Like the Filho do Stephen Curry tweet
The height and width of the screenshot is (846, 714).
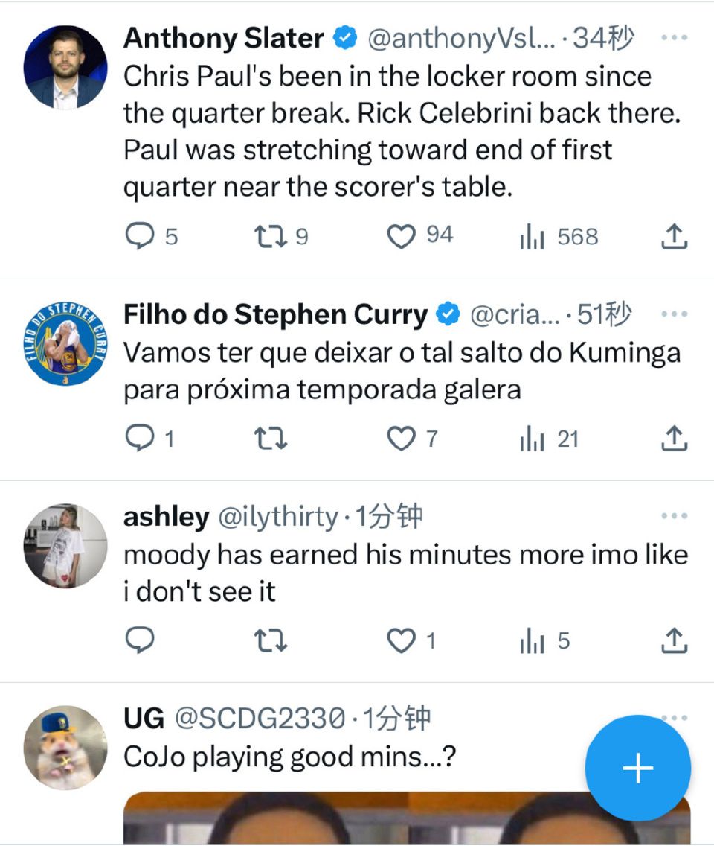[402, 438]
